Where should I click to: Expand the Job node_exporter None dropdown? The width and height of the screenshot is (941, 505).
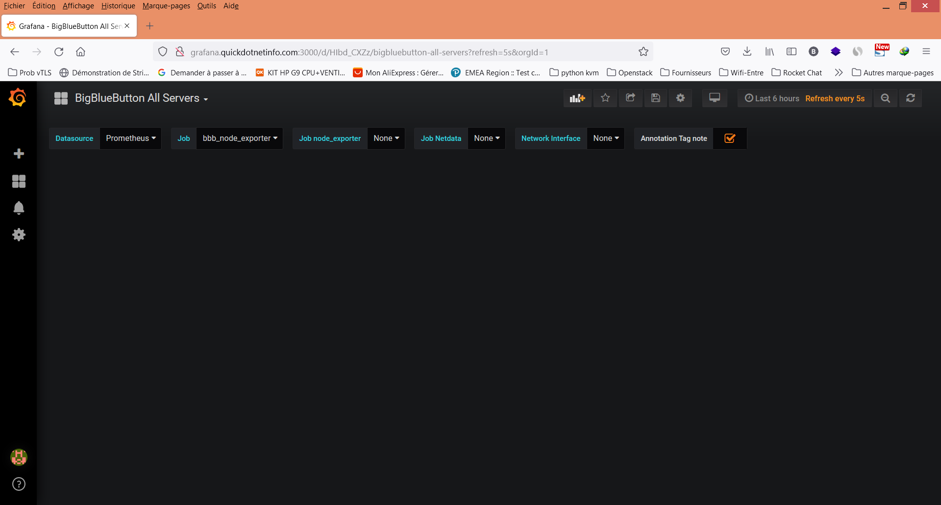tap(386, 138)
